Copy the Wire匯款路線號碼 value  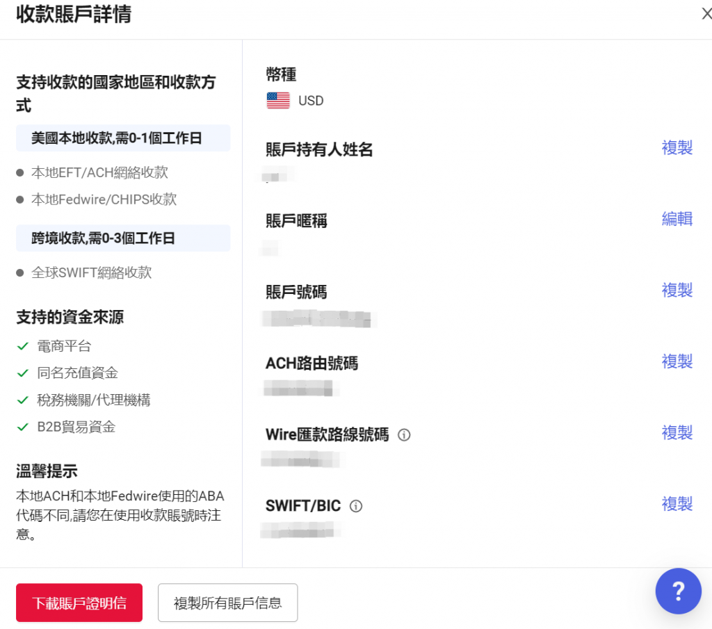point(677,433)
